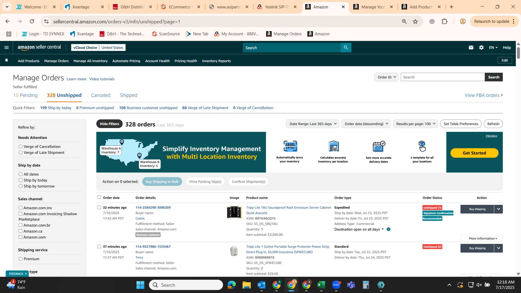Open Calculator from the taskbar
521x293 pixels.
366,285
